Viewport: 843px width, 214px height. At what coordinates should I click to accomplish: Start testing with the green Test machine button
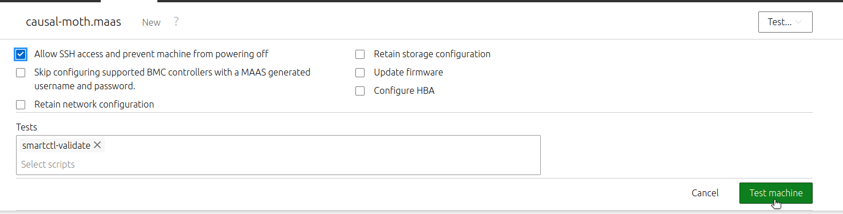[x=775, y=193]
